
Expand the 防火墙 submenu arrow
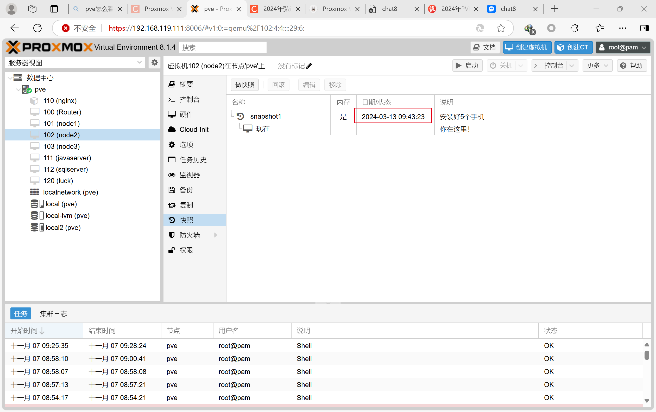point(216,235)
